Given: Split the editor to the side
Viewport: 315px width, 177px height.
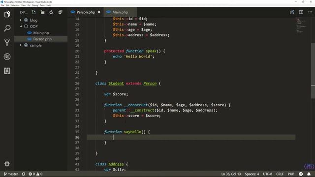Looking at the screenshot, I should [301, 12].
